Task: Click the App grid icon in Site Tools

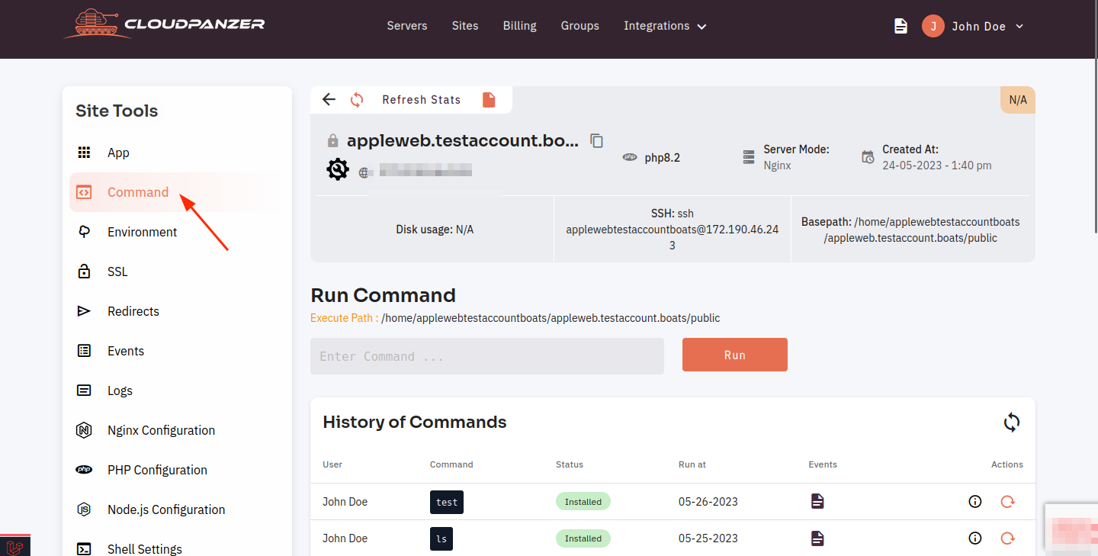Action: [x=85, y=153]
